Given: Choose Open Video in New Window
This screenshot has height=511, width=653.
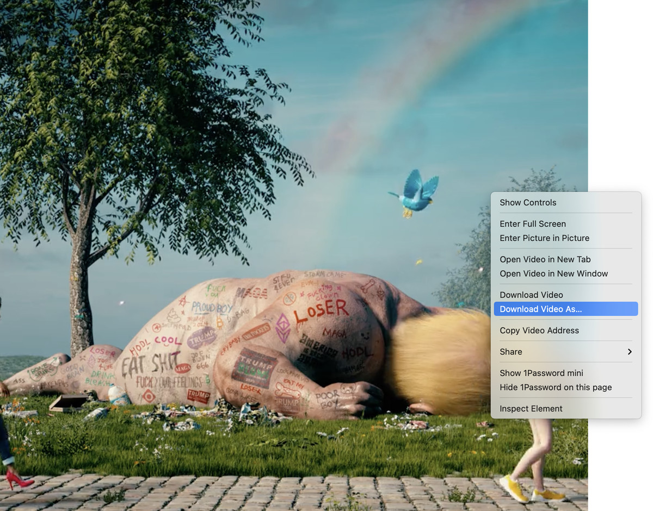Looking at the screenshot, I should [553, 273].
